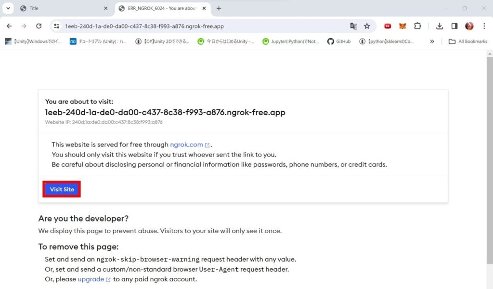Screen dimensions: 493x289
Task: Open the Chrome profile avatar
Action: (468, 26)
